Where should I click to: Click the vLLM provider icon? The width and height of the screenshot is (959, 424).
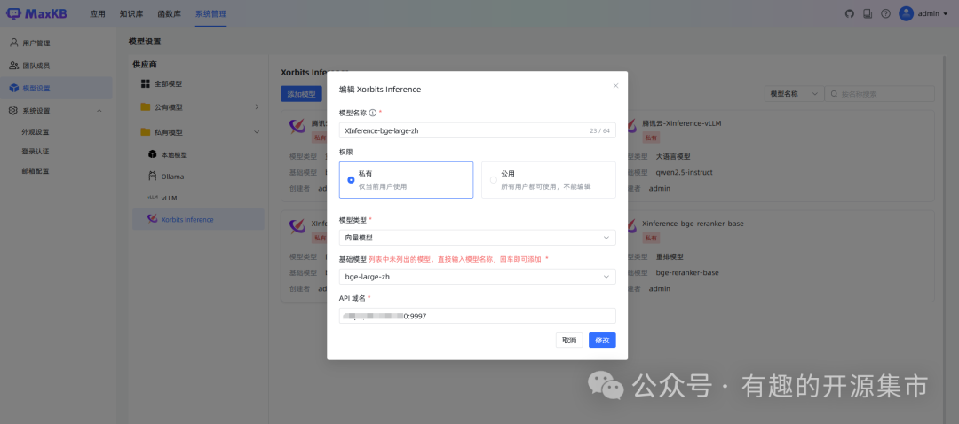(153, 198)
